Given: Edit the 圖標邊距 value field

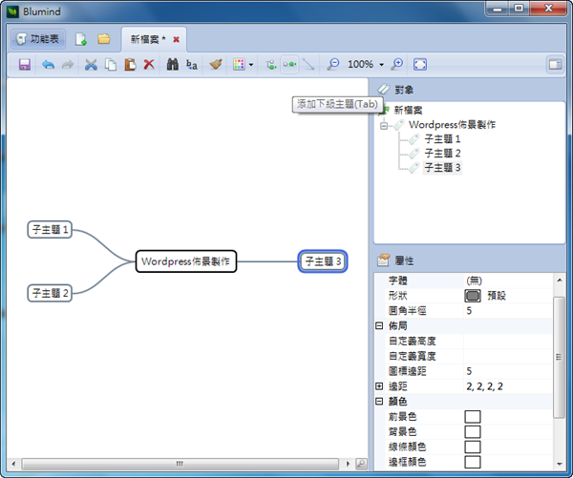Looking at the screenshot, I should coord(508,371).
